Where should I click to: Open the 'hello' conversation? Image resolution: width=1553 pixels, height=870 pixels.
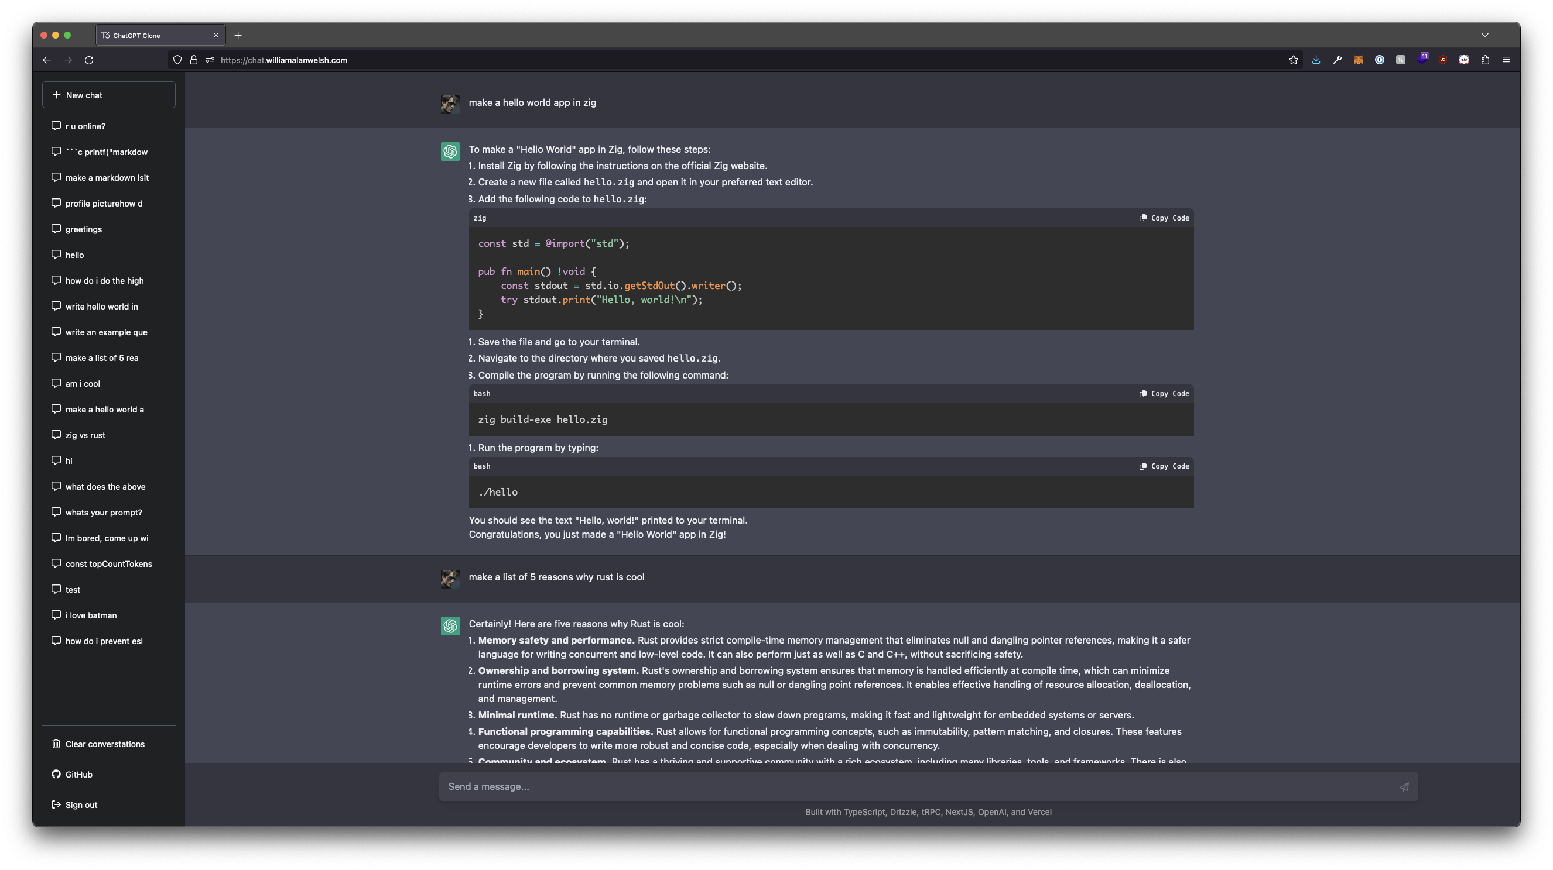click(x=108, y=255)
